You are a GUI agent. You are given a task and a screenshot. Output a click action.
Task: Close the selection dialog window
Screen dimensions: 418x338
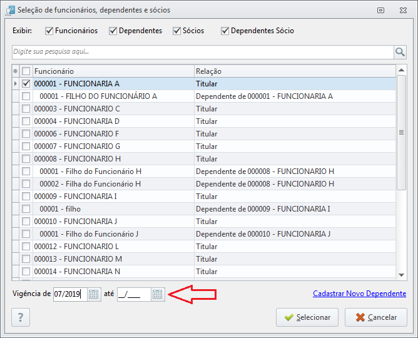403,10
